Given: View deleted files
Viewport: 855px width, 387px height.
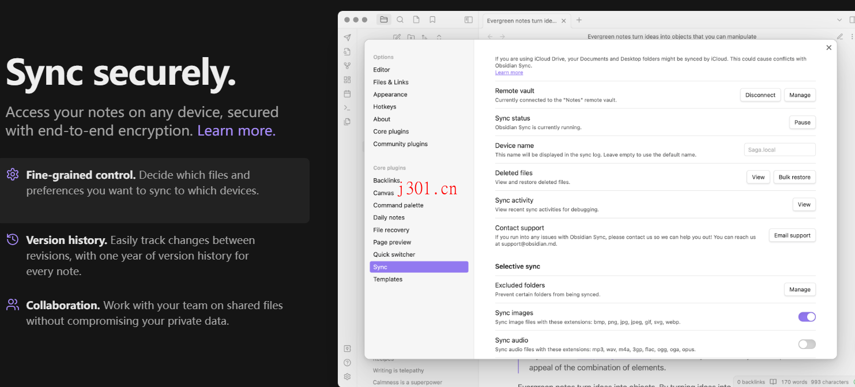Looking at the screenshot, I should pyautogui.click(x=758, y=177).
